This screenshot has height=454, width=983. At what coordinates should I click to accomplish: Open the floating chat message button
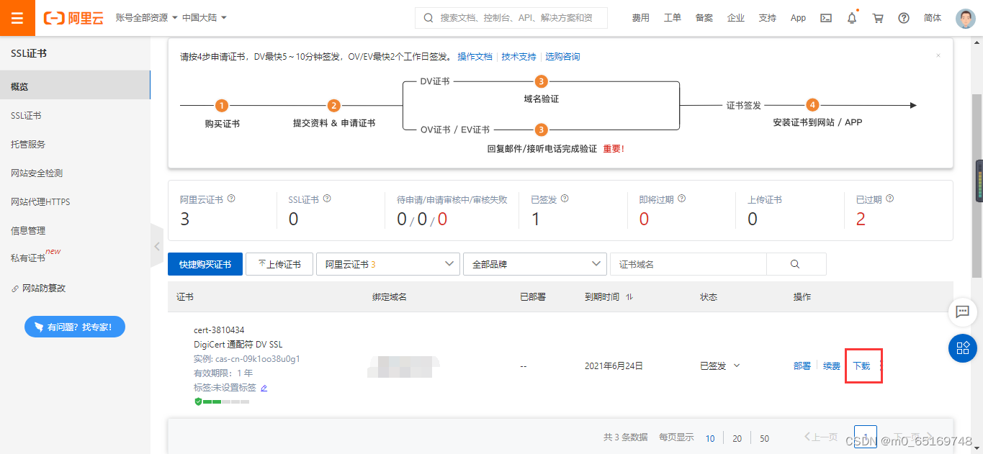pos(962,312)
